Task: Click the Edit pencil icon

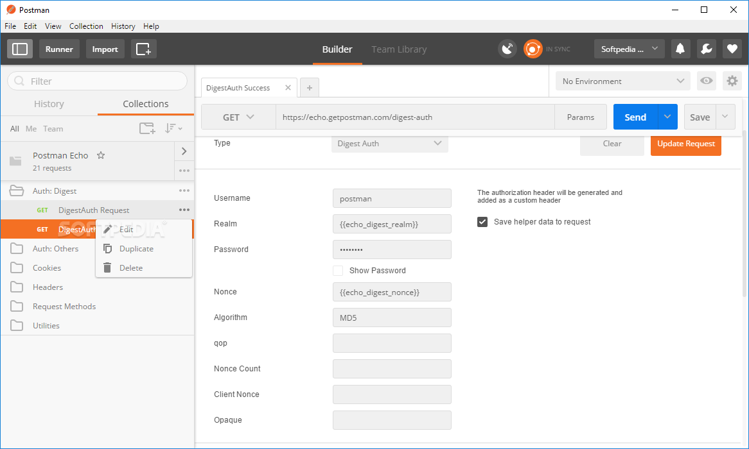Action: coord(107,230)
